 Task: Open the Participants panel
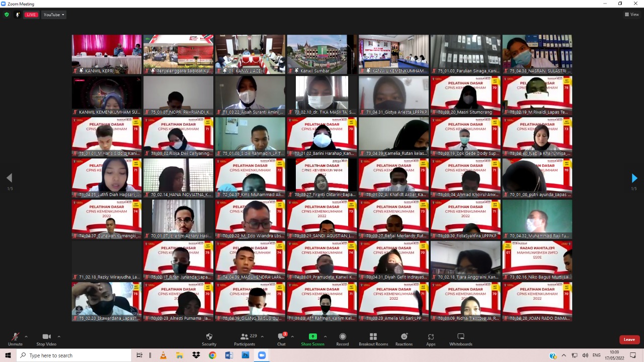pos(245,339)
